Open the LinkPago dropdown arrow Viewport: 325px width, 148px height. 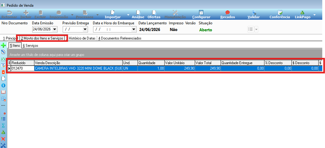coord(314,15)
